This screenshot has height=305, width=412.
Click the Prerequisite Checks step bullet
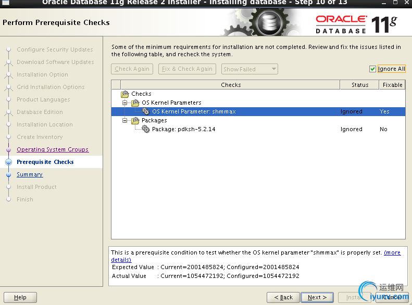tap(9, 162)
